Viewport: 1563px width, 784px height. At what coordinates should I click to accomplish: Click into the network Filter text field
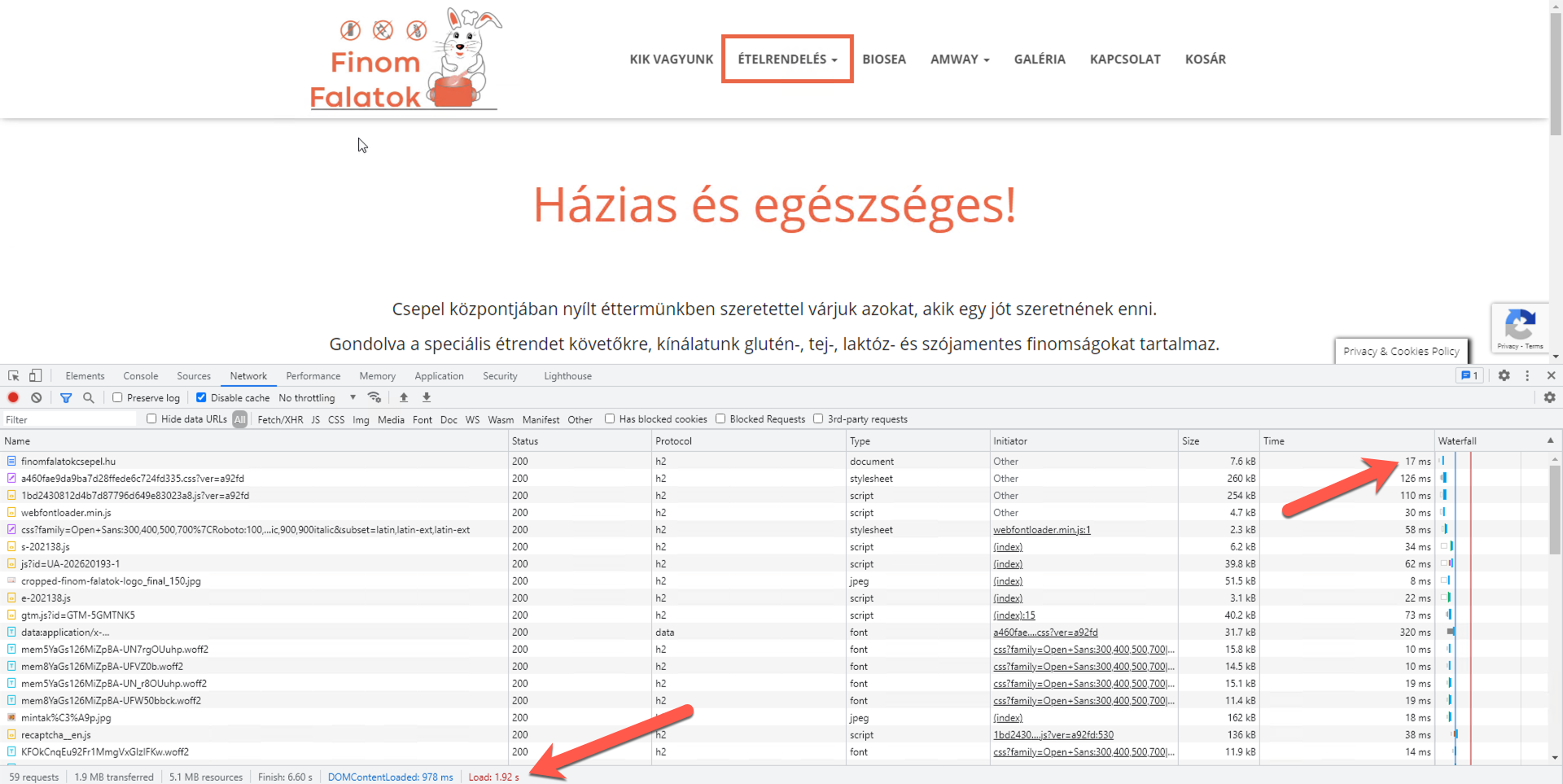[x=69, y=419]
